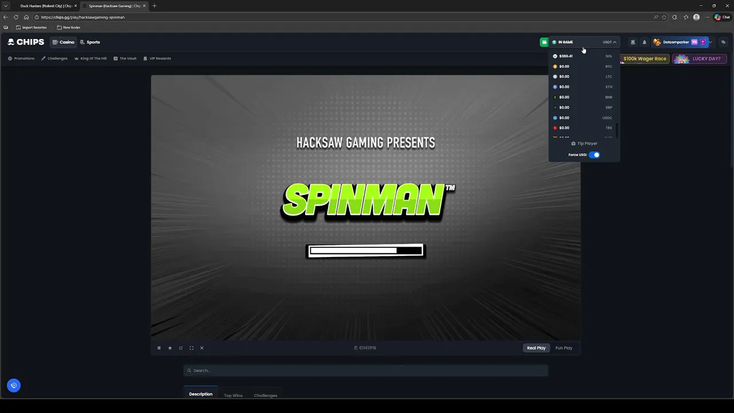Open King Of The Hill
The height and width of the screenshot is (413, 734).
point(91,59)
